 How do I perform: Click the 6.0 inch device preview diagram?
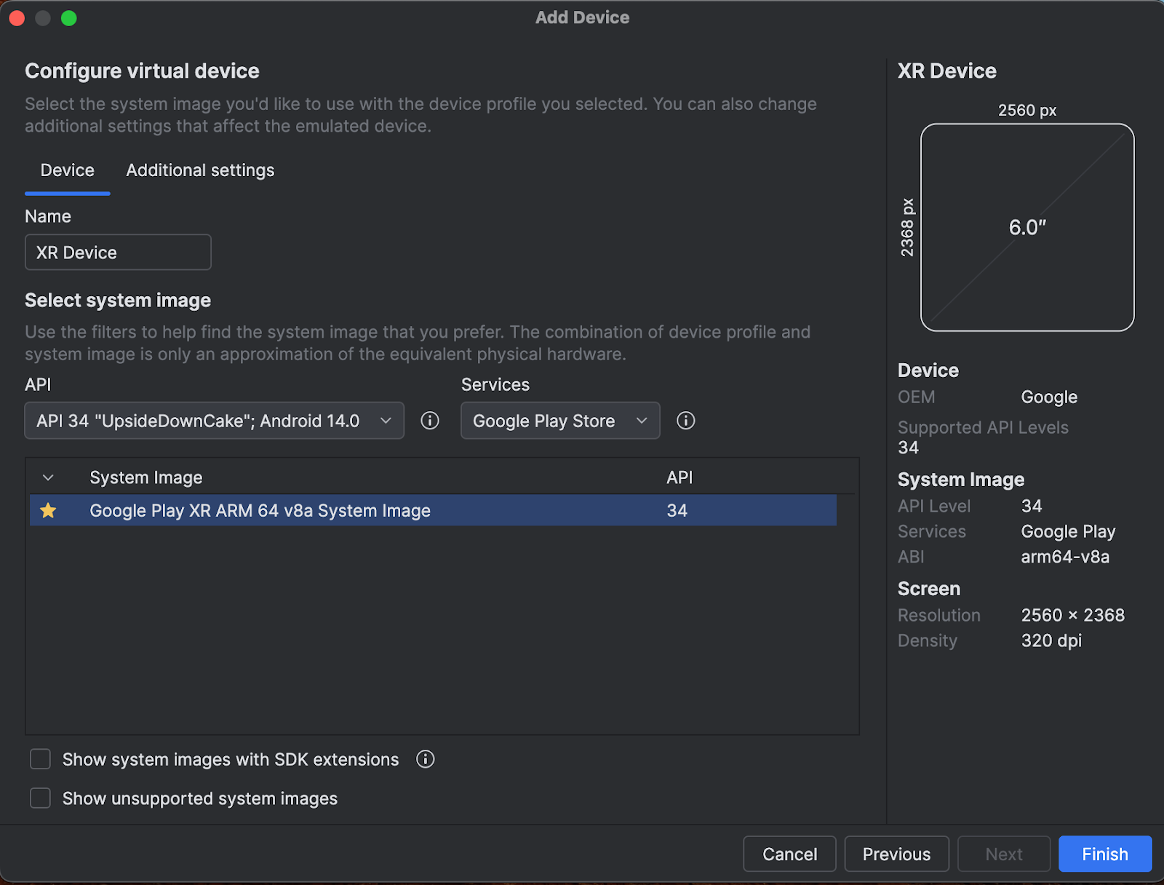(1027, 227)
